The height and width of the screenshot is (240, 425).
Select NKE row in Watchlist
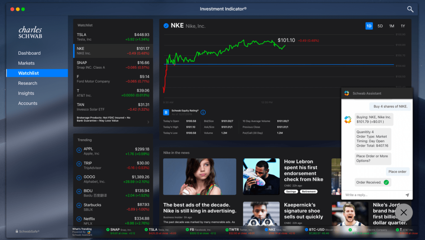coord(113,51)
